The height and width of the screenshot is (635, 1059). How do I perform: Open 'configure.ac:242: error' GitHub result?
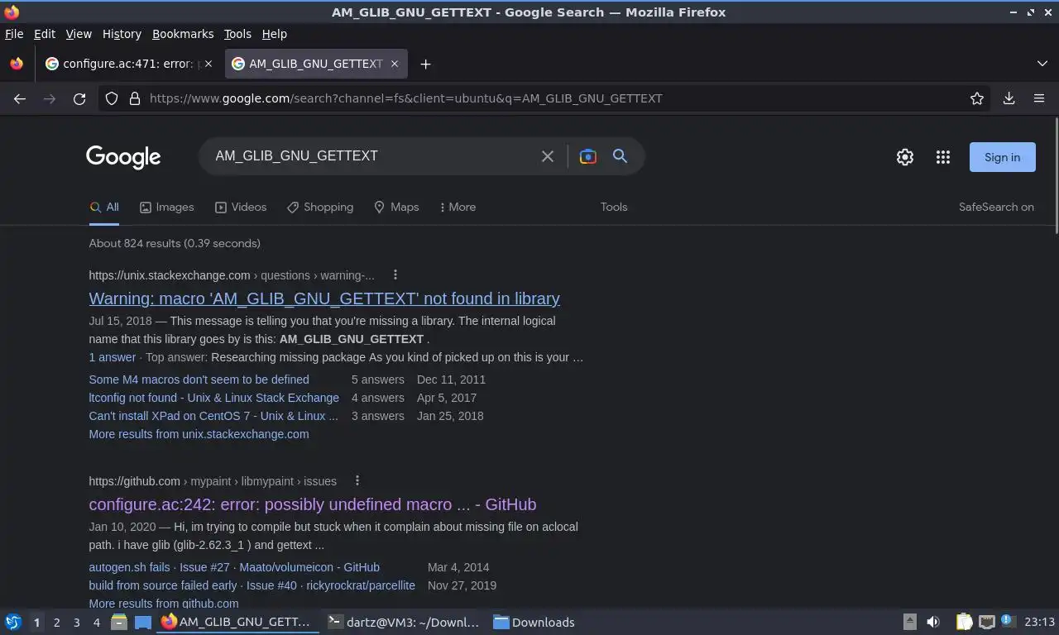[313, 504]
